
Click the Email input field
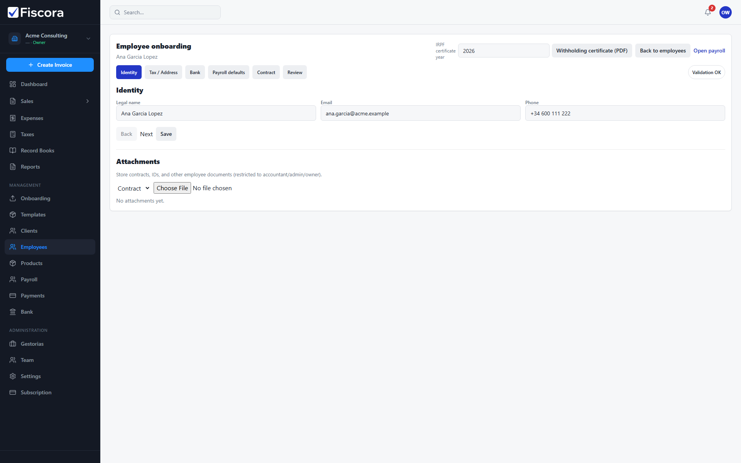421,113
